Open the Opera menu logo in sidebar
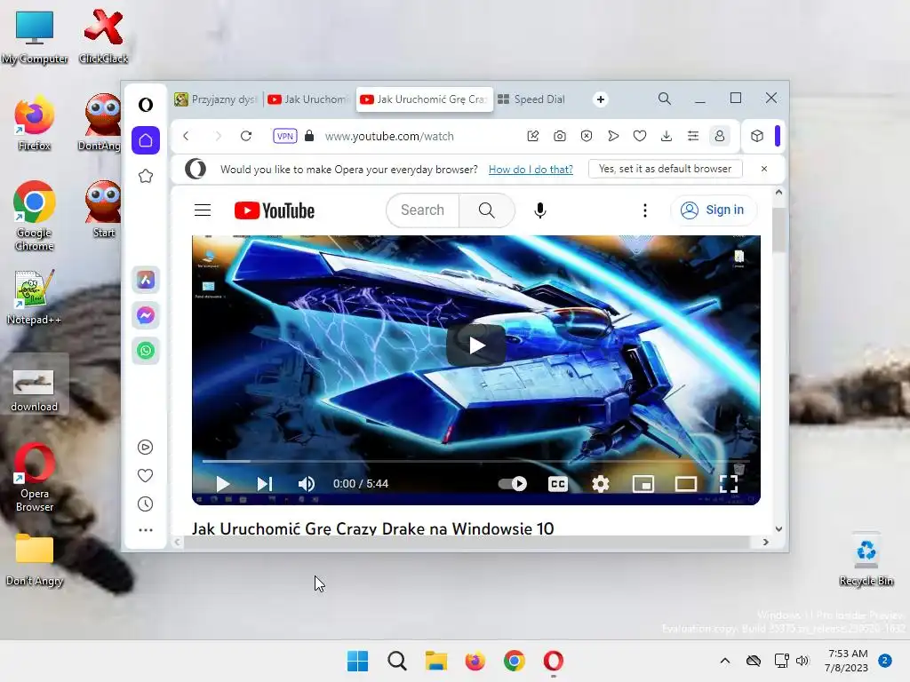Image resolution: width=910 pixels, height=682 pixels. [x=146, y=105]
